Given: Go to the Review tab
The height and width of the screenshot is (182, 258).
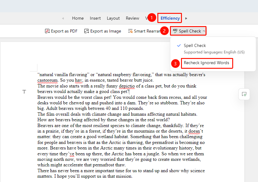Looking at the screenshot, I should click(133, 18).
